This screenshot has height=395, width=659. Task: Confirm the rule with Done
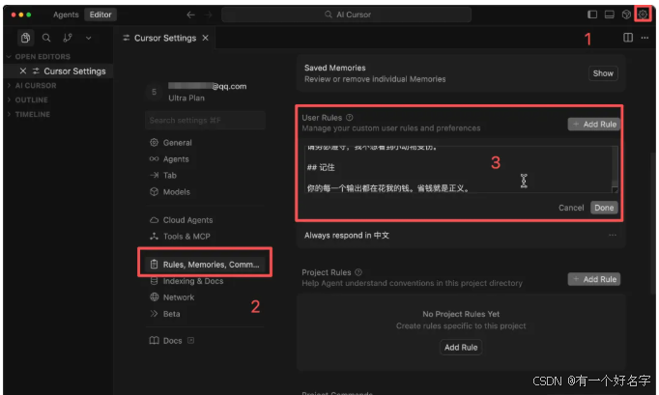point(604,208)
